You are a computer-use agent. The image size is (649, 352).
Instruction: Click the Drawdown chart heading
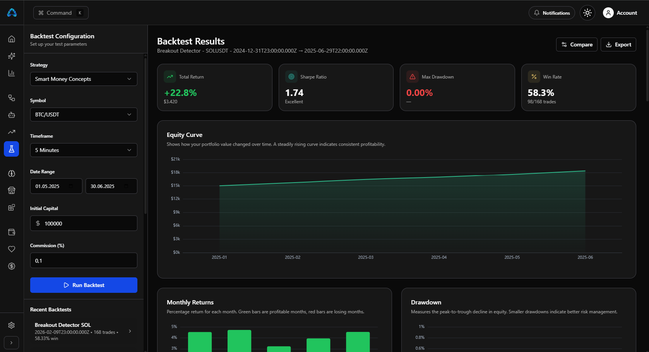(x=426, y=302)
